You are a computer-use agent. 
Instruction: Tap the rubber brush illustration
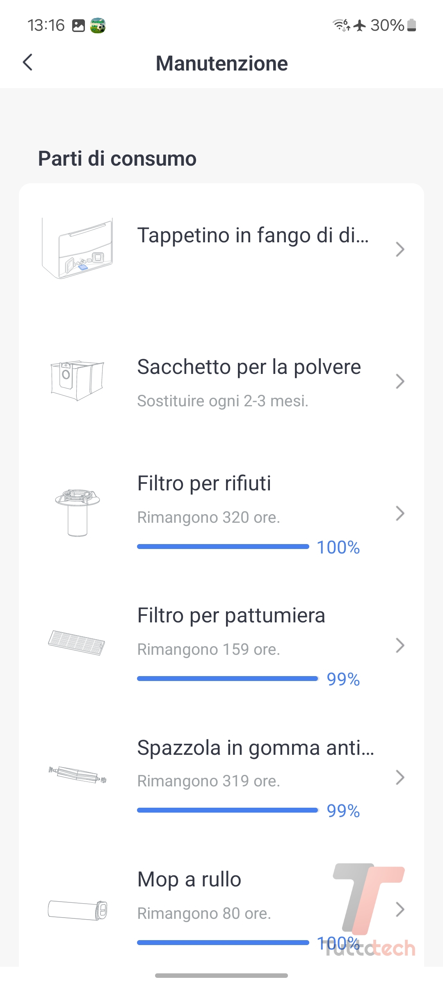[x=78, y=775]
